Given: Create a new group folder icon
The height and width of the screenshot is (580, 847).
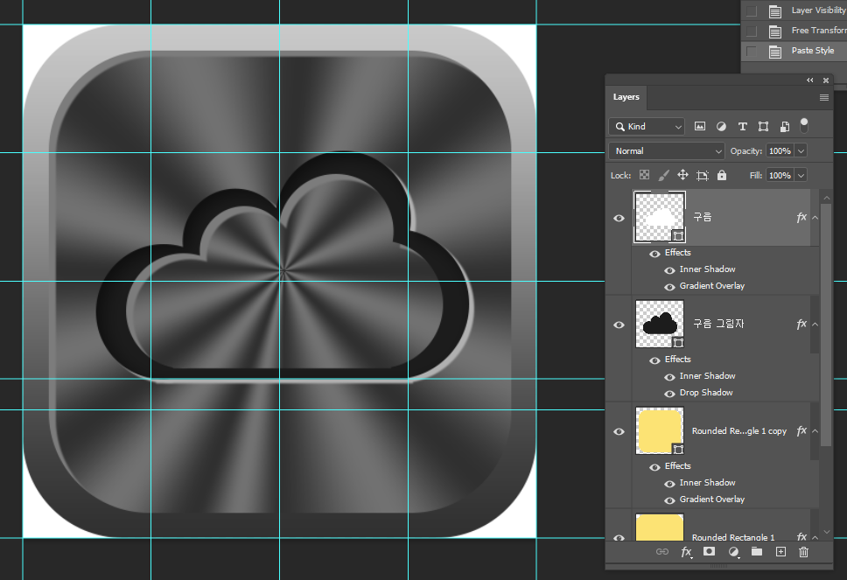Looking at the screenshot, I should click(757, 551).
